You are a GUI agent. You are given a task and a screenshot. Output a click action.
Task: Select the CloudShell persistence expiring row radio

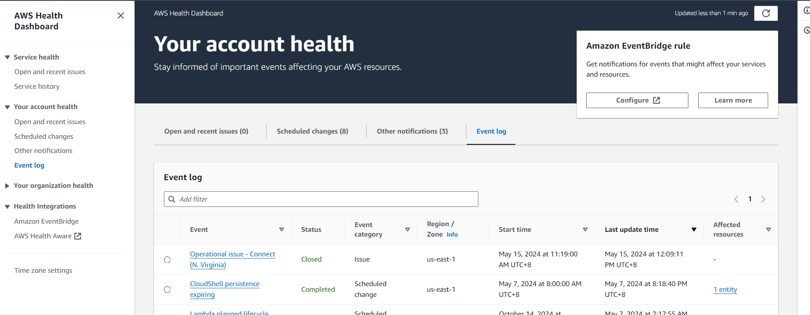pyautogui.click(x=167, y=290)
